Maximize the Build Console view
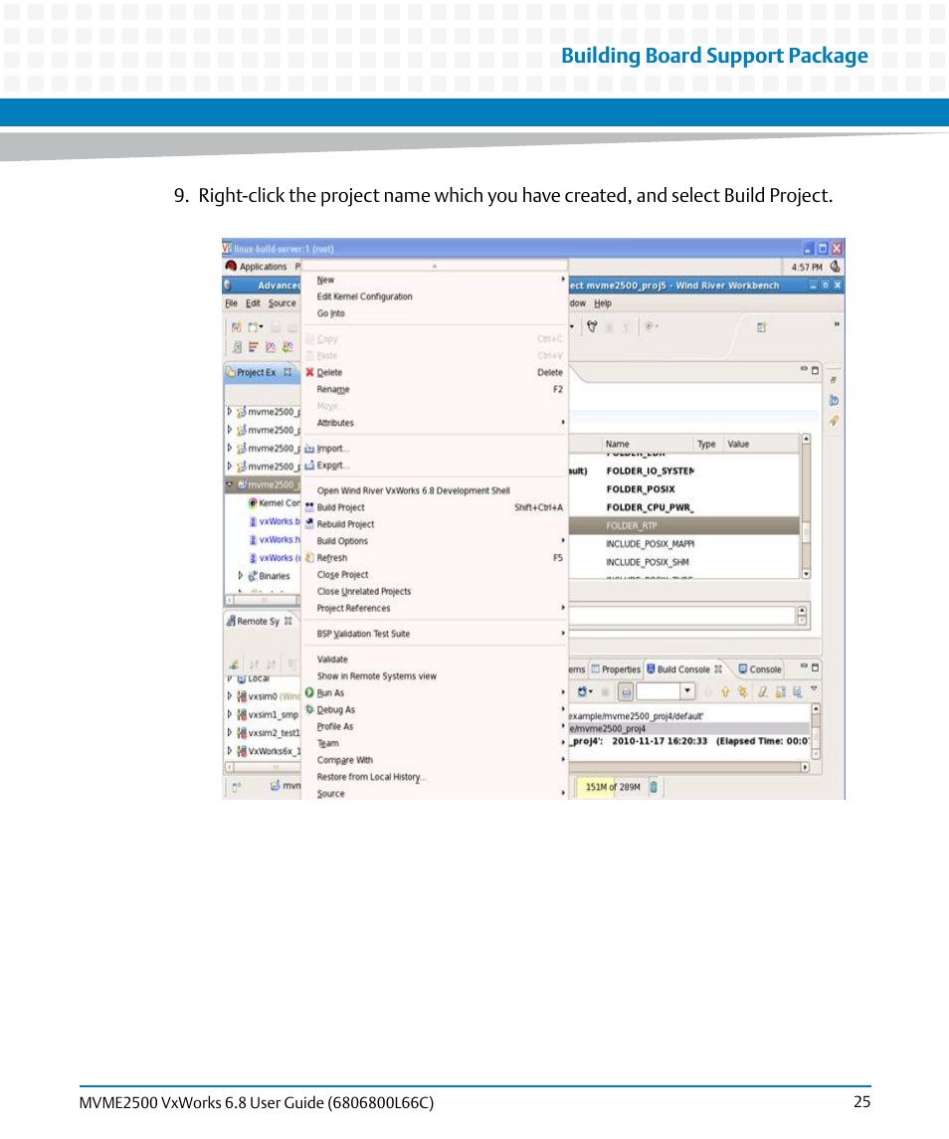The width and height of the screenshot is (949, 1139). 816,666
